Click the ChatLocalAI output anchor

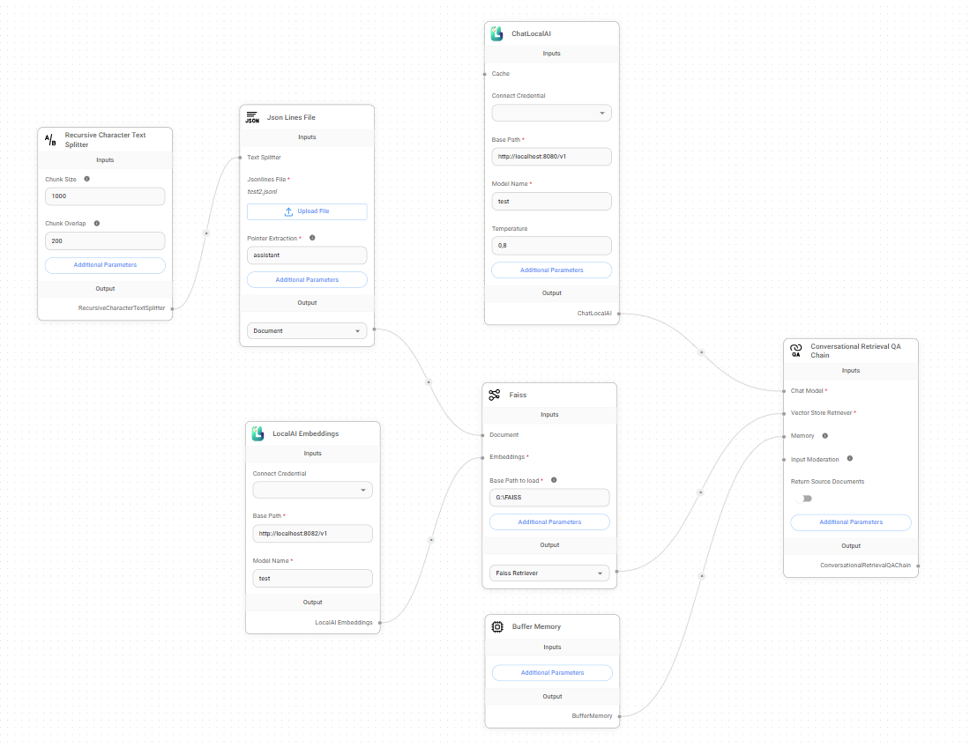(x=619, y=314)
